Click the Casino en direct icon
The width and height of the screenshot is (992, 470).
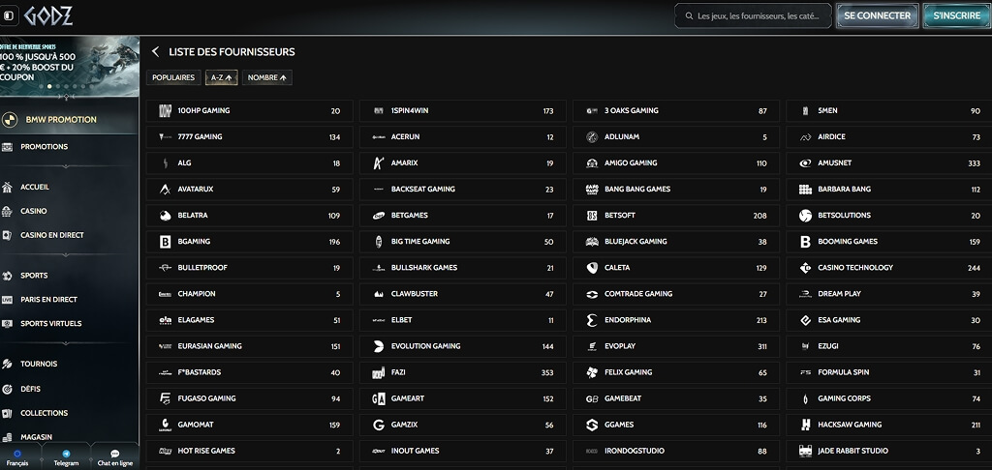pos(7,235)
